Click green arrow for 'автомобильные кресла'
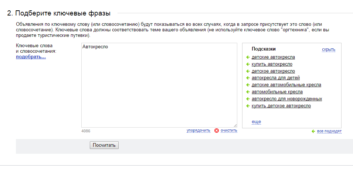 pos(248,92)
